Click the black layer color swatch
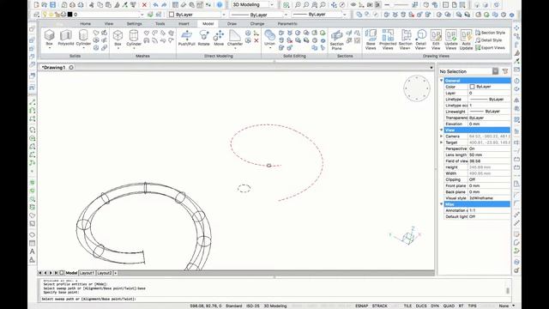The image size is (549, 309). 69,15
